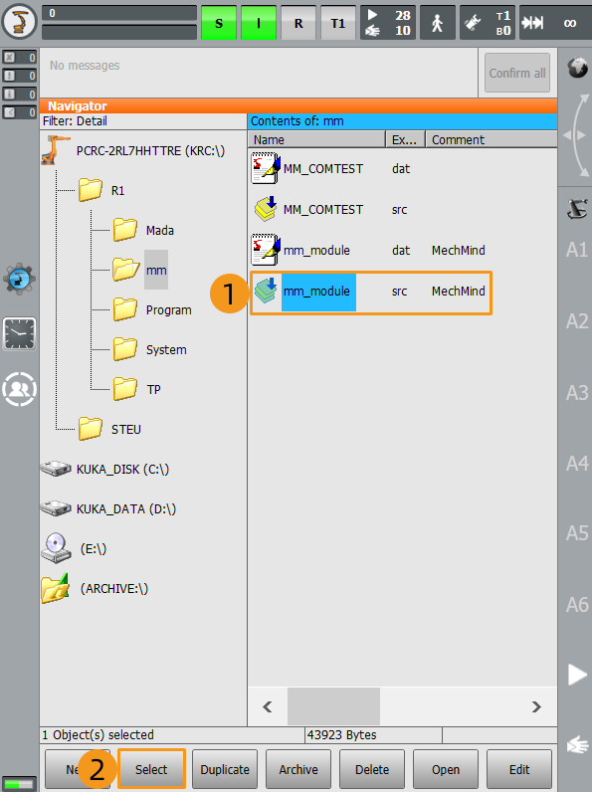Click the walking man run mode icon
The height and width of the screenshot is (792, 592).
click(x=438, y=23)
